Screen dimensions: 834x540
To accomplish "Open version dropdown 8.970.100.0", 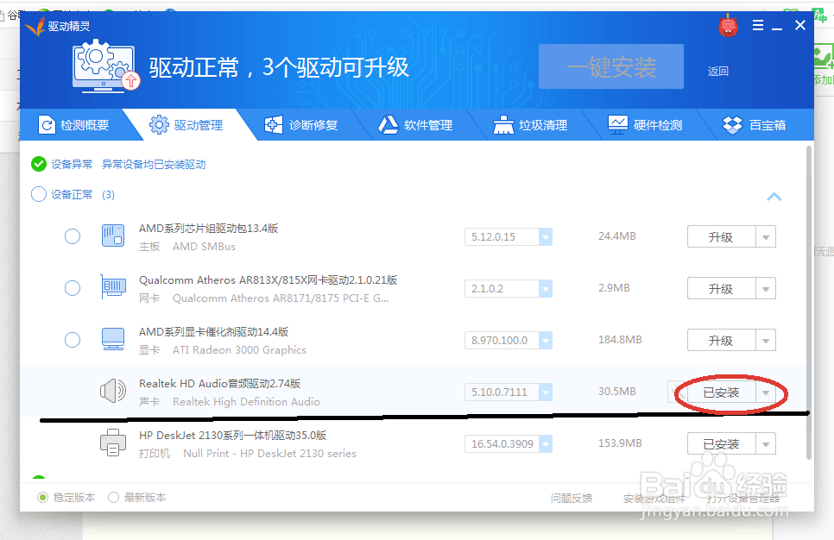I will coord(545,340).
